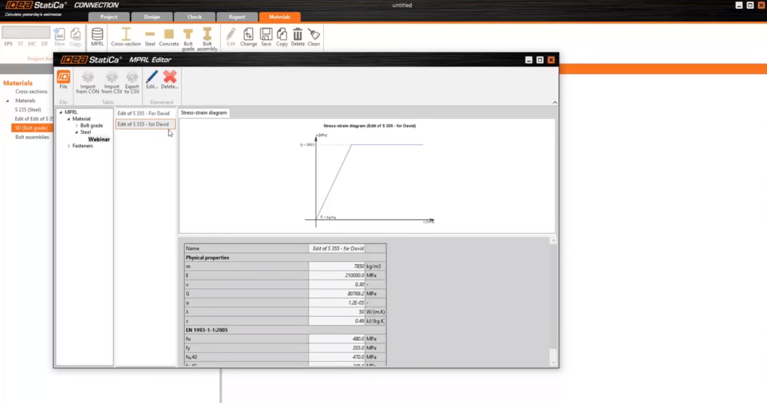This screenshot has height=403, width=767.
Task: Click the fu value 480.0 cell
Action: (337, 339)
